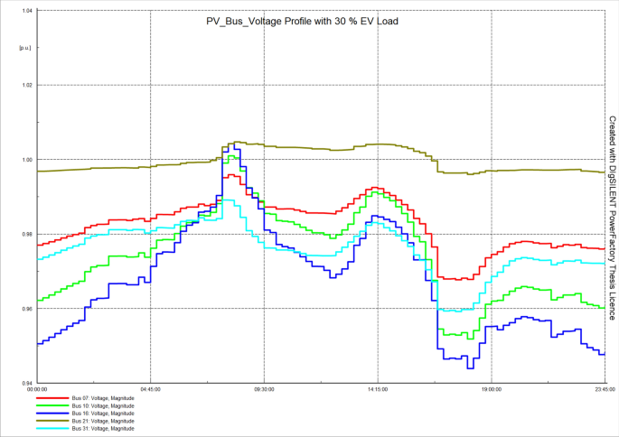The width and height of the screenshot is (619, 437).
Task: Select the 'Bus 10: Voltage, Magnitude' legend label
Action: (x=103, y=405)
